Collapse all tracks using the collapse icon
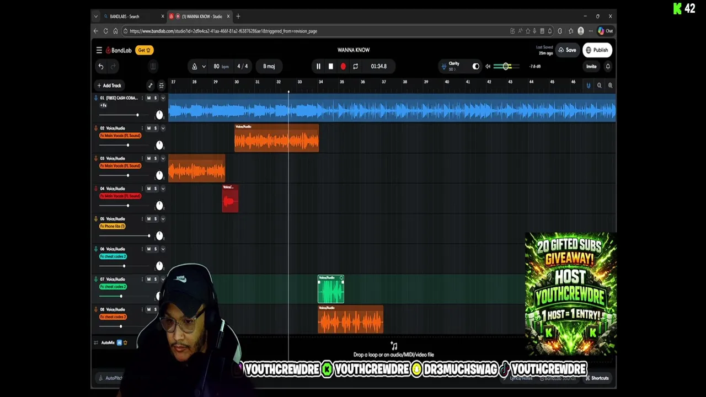The image size is (706, 397). 161,85
